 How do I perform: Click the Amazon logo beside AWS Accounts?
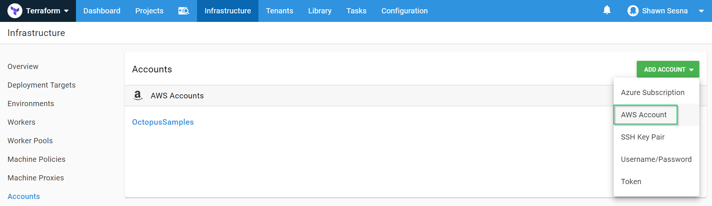tap(138, 95)
